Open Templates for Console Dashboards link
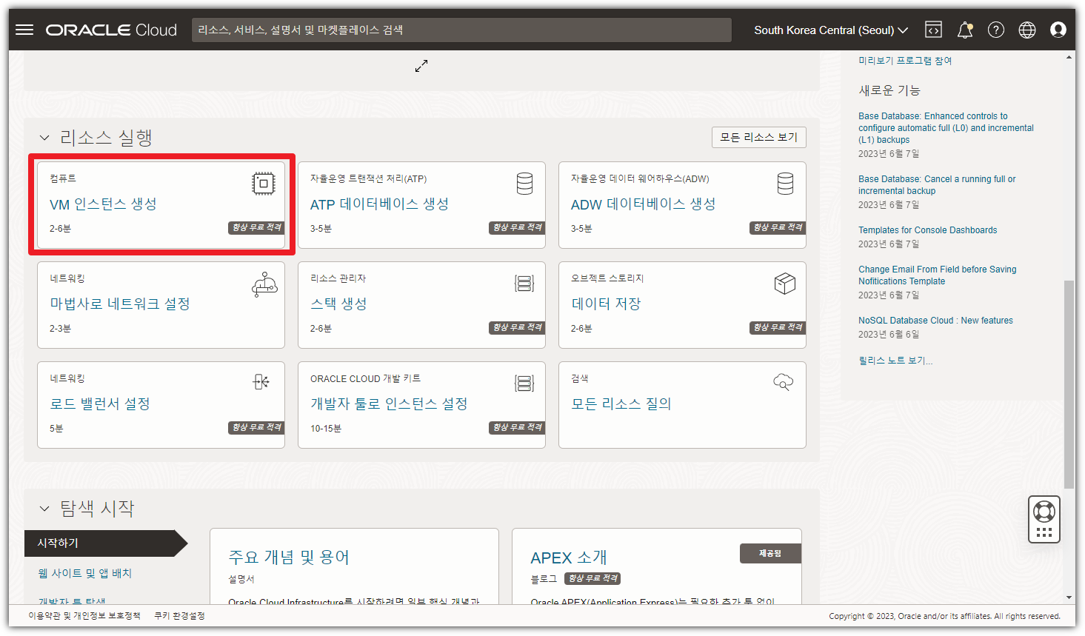Image resolution: width=1085 pixels, height=636 pixels. [927, 230]
